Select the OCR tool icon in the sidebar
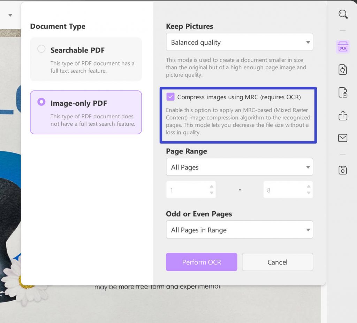357x323 pixels. (x=343, y=47)
